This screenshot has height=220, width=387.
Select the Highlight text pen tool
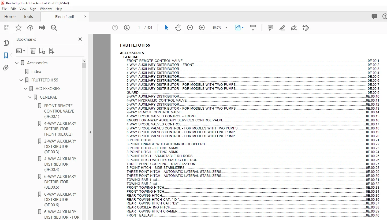282,28
